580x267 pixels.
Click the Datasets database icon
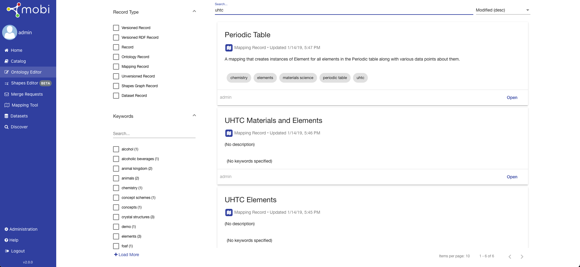click(6, 116)
